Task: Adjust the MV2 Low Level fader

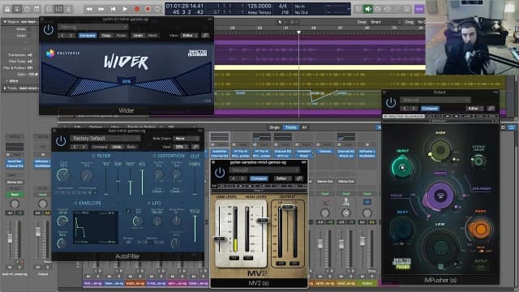Action: (x=219, y=238)
